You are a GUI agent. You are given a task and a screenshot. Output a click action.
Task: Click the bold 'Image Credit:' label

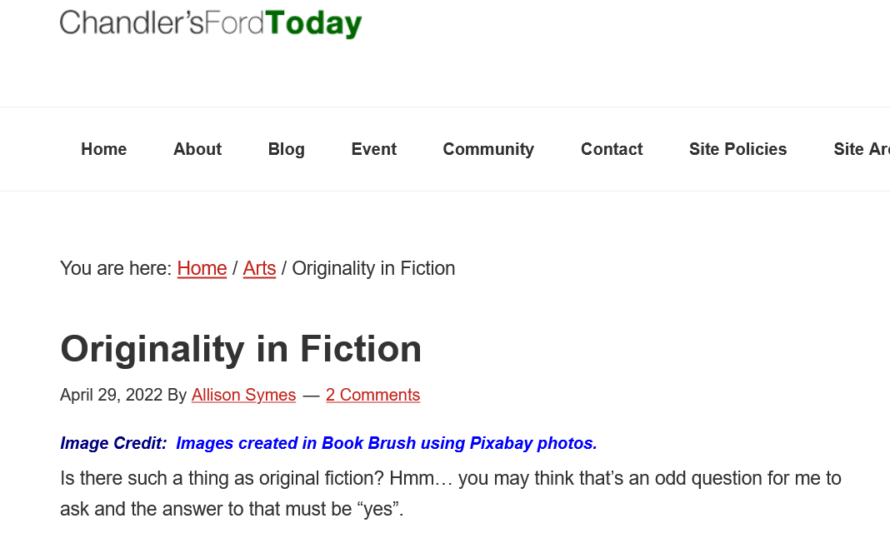pos(113,443)
